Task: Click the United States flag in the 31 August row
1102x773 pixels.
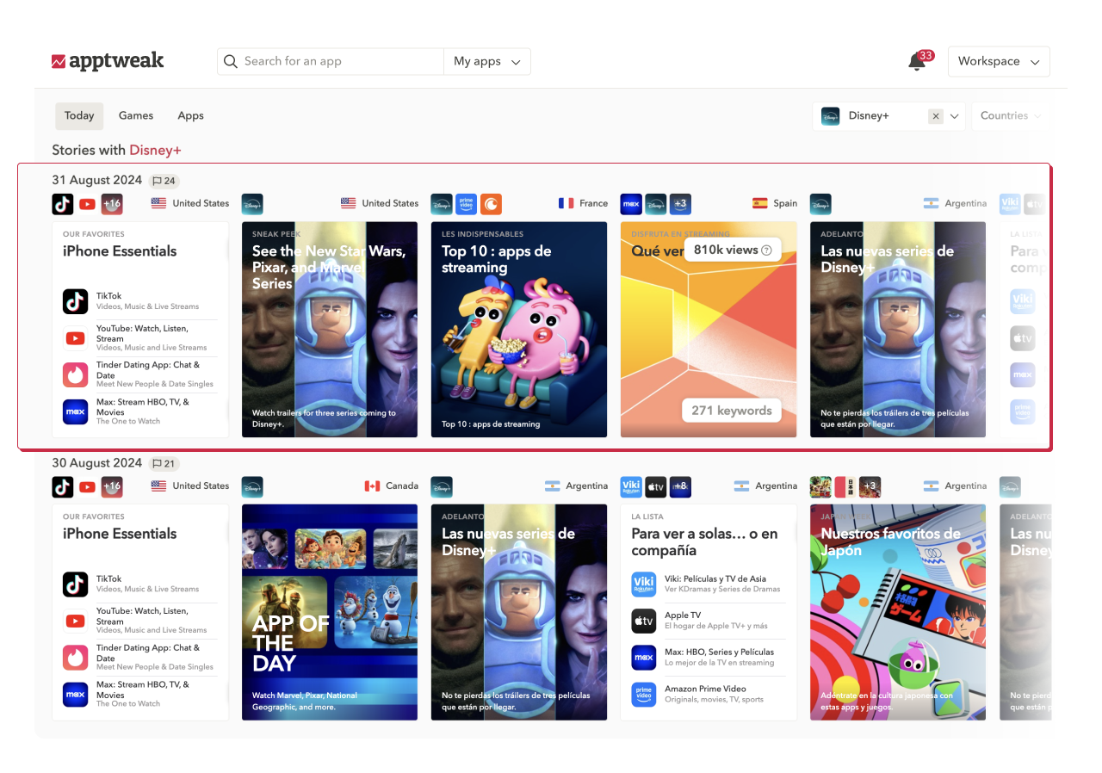Action: (x=158, y=203)
